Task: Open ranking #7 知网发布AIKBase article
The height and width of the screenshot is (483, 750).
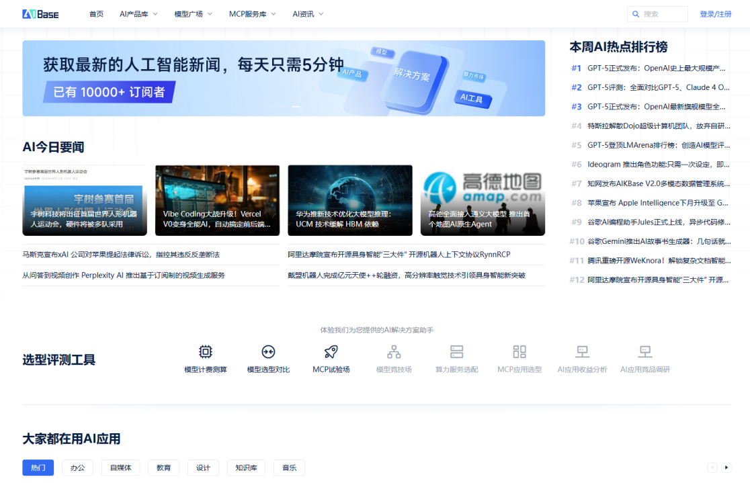Action: click(x=651, y=183)
